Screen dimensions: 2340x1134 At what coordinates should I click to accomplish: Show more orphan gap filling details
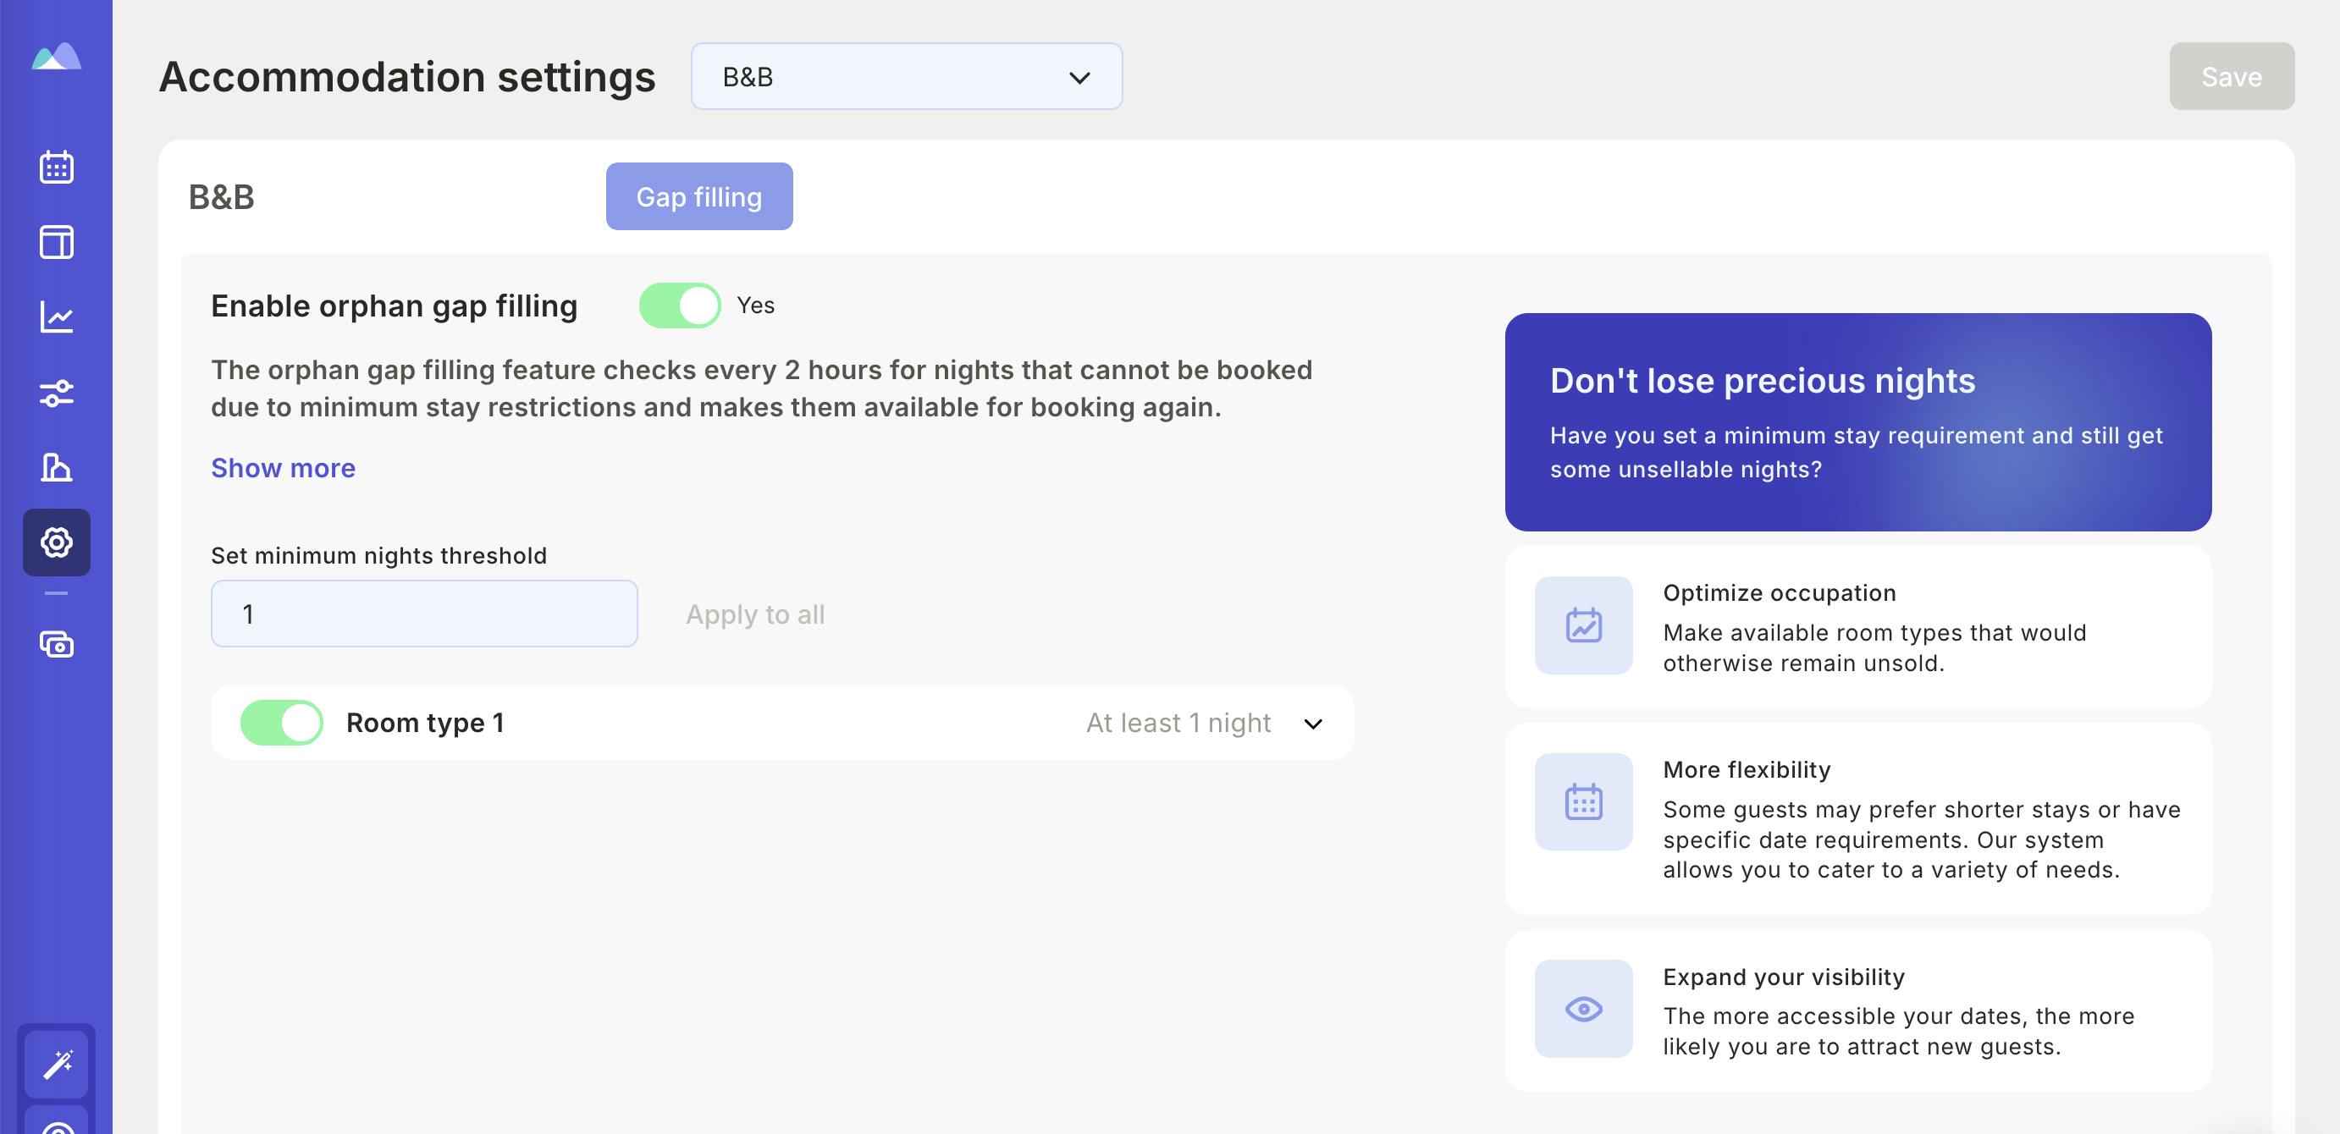282,465
